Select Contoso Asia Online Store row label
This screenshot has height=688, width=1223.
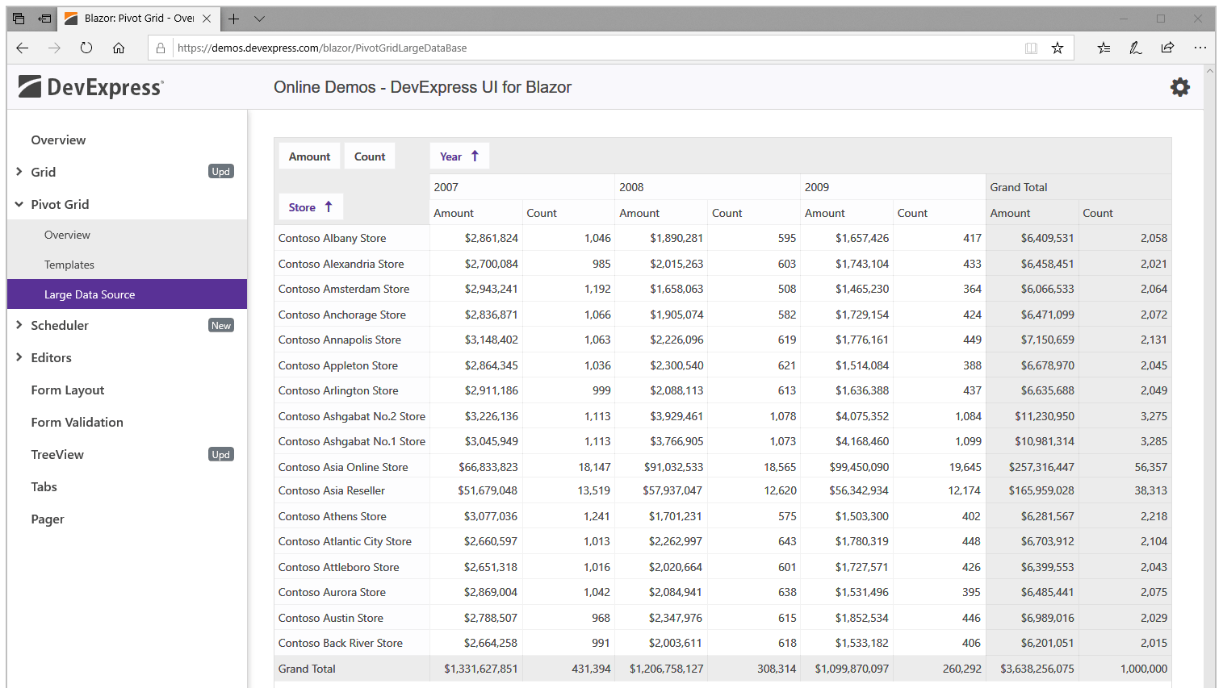[343, 467]
